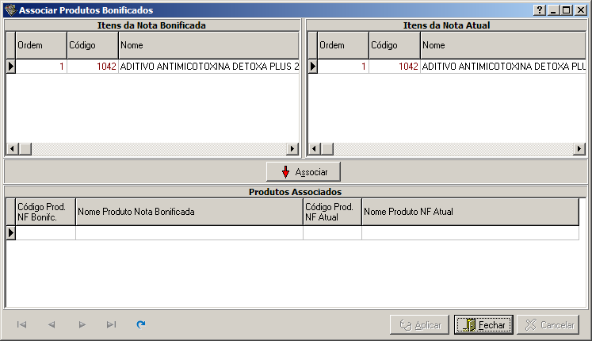Viewport: 592px width, 341px height.
Task: Go to first record navigation icon
Action: tap(21, 324)
